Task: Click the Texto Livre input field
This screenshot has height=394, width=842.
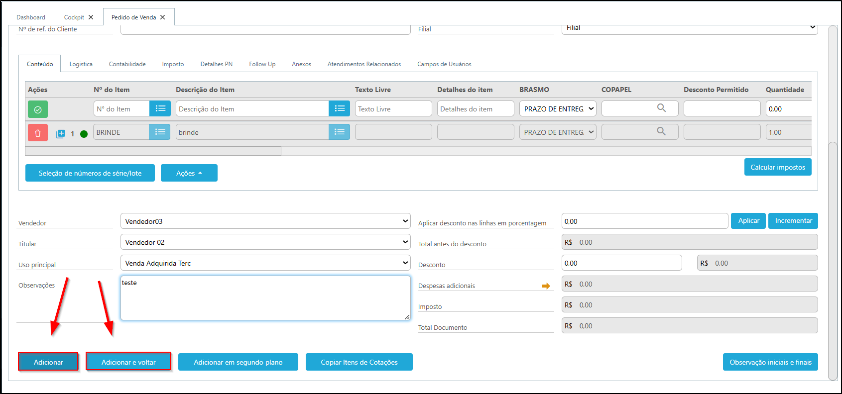Action: point(393,108)
